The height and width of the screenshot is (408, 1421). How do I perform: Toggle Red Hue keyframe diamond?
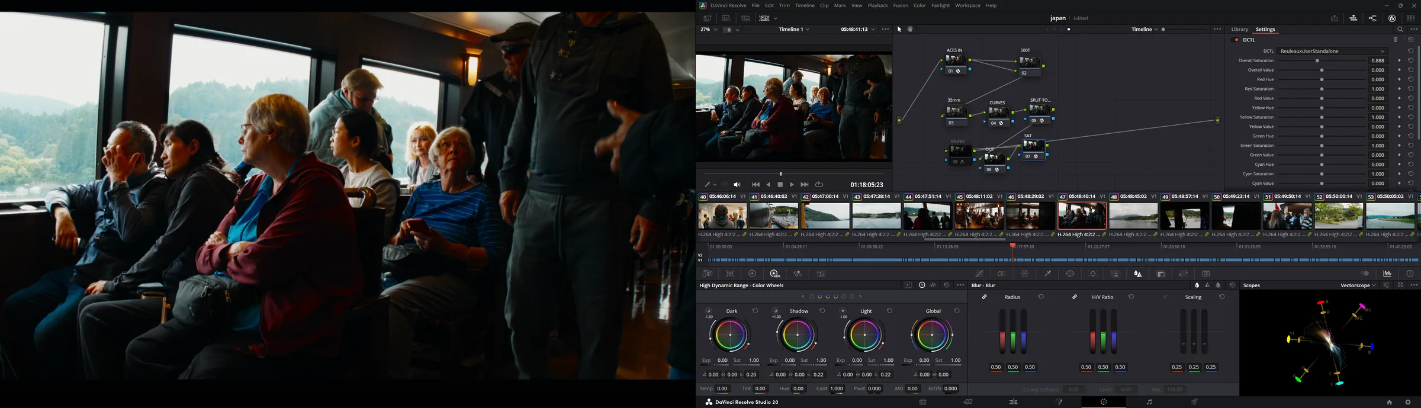coord(1399,79)
